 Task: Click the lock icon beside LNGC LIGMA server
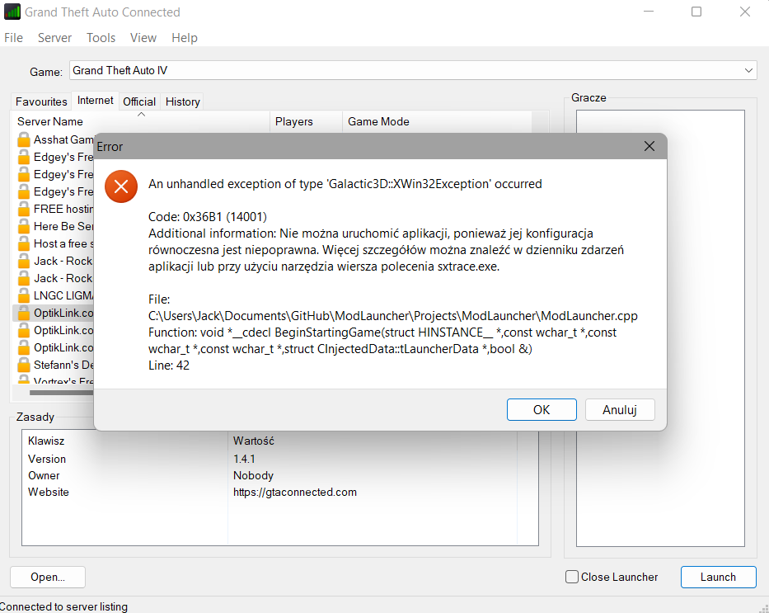pos(24,295)
